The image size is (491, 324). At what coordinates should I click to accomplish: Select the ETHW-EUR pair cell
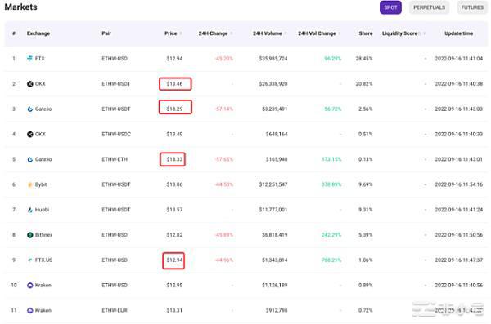coord(115,311)
